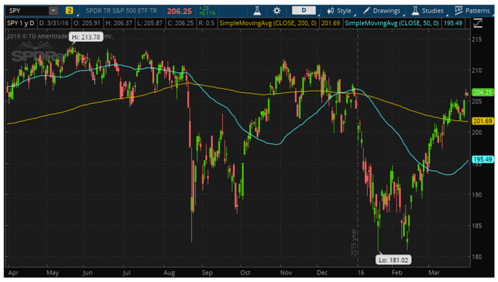Click the SPY symbol input field
The width and height of the screenshot is (498, 282).
pyautogui.click(x=28, y=11)
